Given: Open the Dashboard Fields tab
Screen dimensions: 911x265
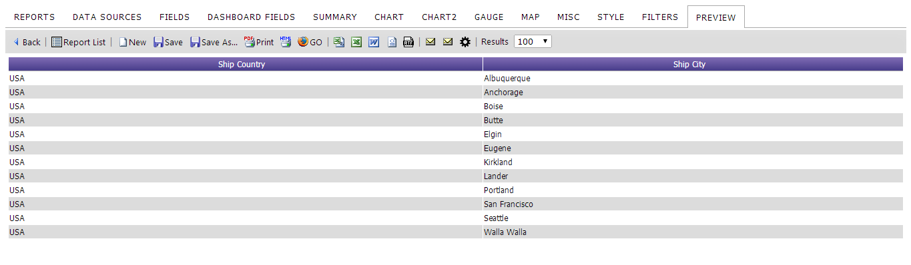Looking at the screenshot, I should pos(252,17).
